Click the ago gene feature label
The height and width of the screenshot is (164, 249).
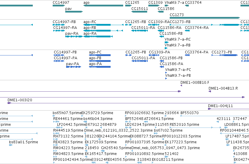click(x=86, y=3)
